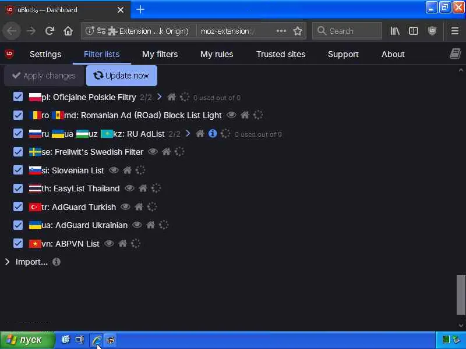Uncheck ABPVN List checkbox
This screenshot has height=349, width=466.
pos(18,243)
